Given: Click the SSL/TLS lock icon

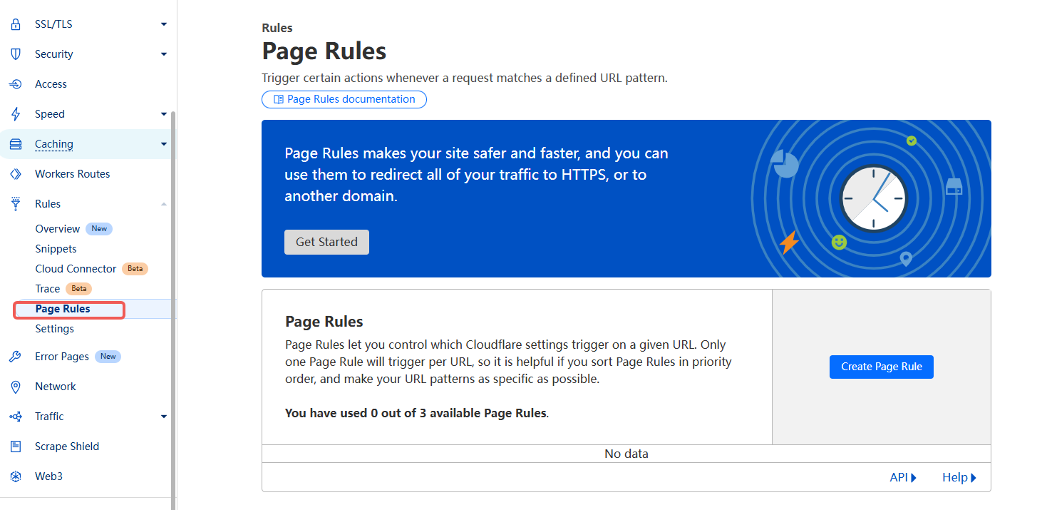Looking at the screenshot, I should pos(16,24).
